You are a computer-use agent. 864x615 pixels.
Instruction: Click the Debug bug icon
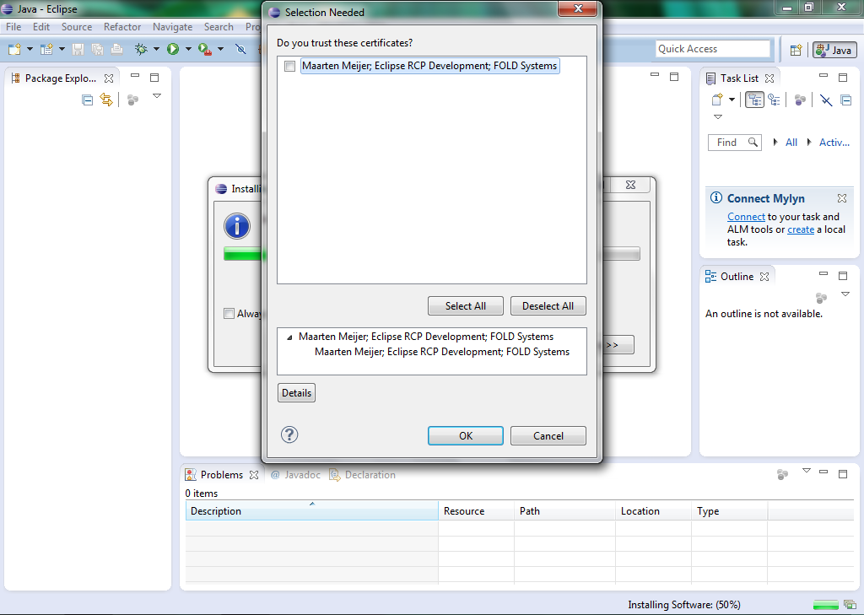[141, 50]
